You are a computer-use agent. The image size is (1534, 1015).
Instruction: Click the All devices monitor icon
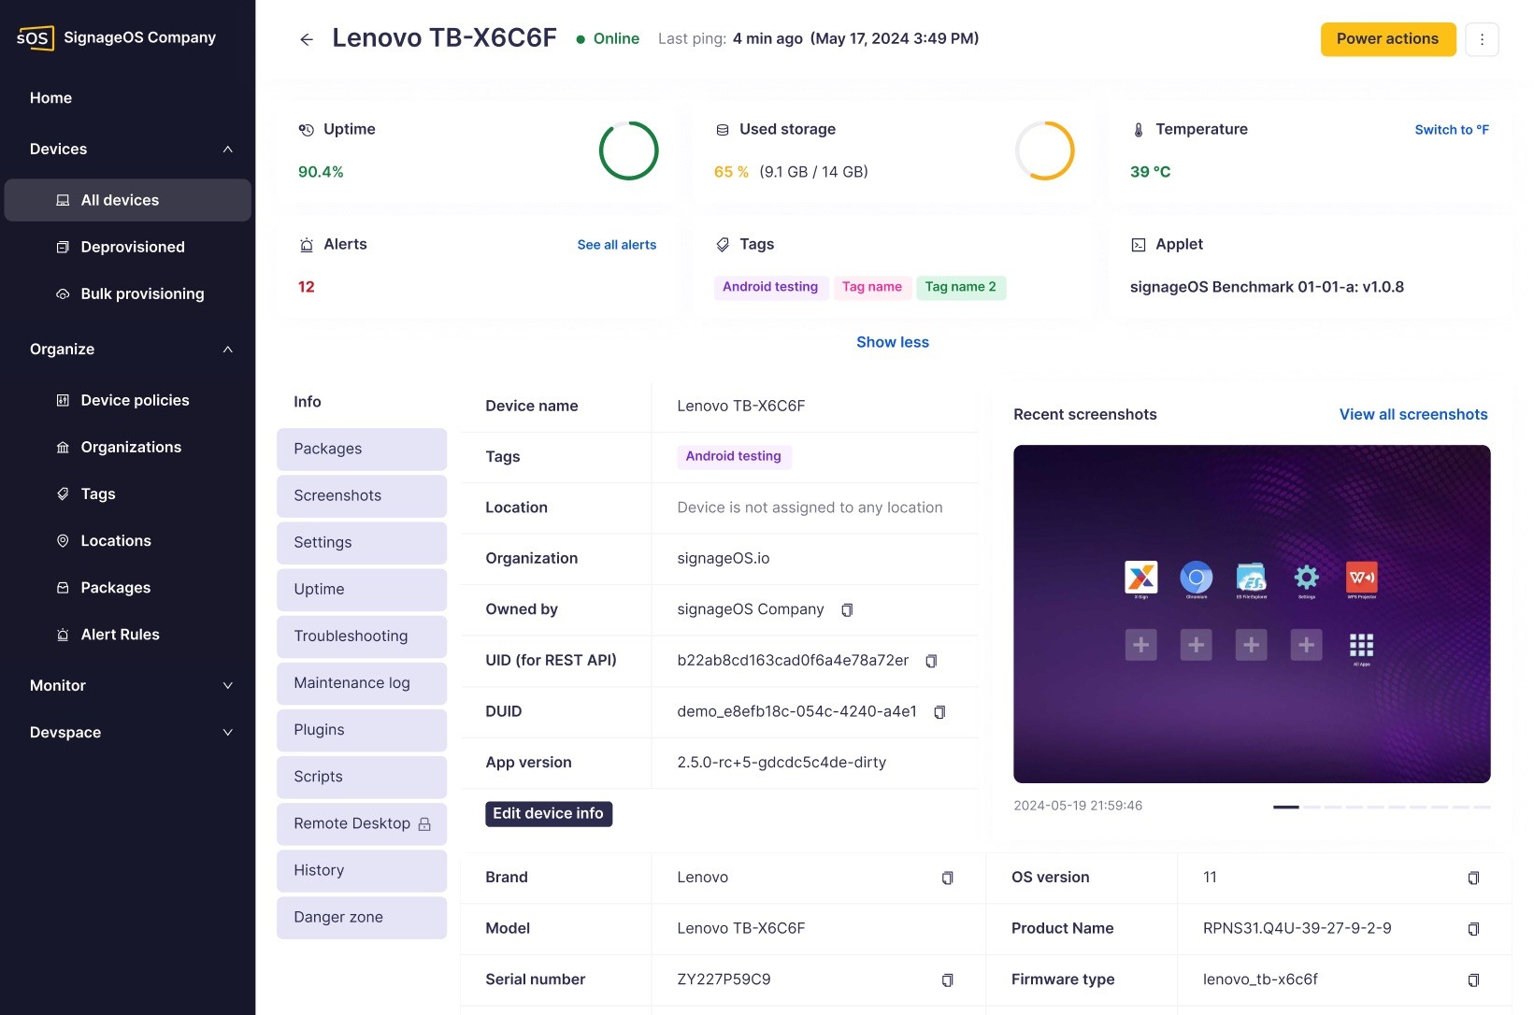63,200
